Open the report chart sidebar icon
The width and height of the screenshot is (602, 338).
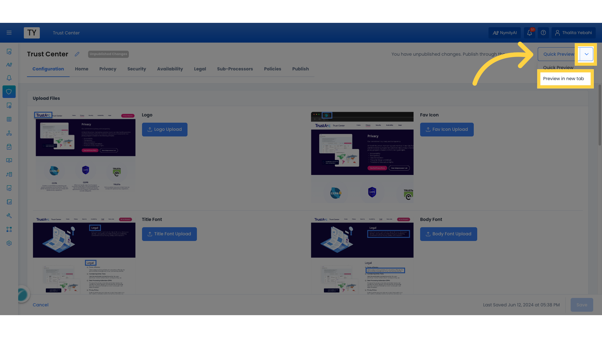[x=9, y=202]
